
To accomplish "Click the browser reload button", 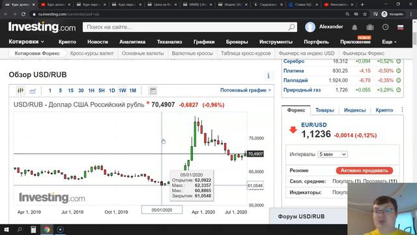I will tap(23, 14).
